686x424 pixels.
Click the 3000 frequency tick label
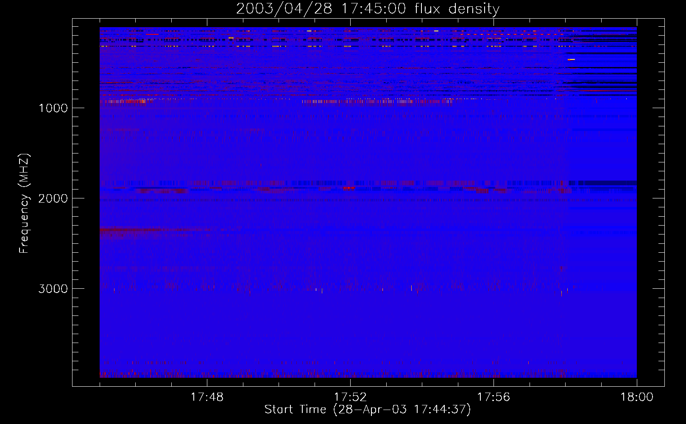(53, 289)
